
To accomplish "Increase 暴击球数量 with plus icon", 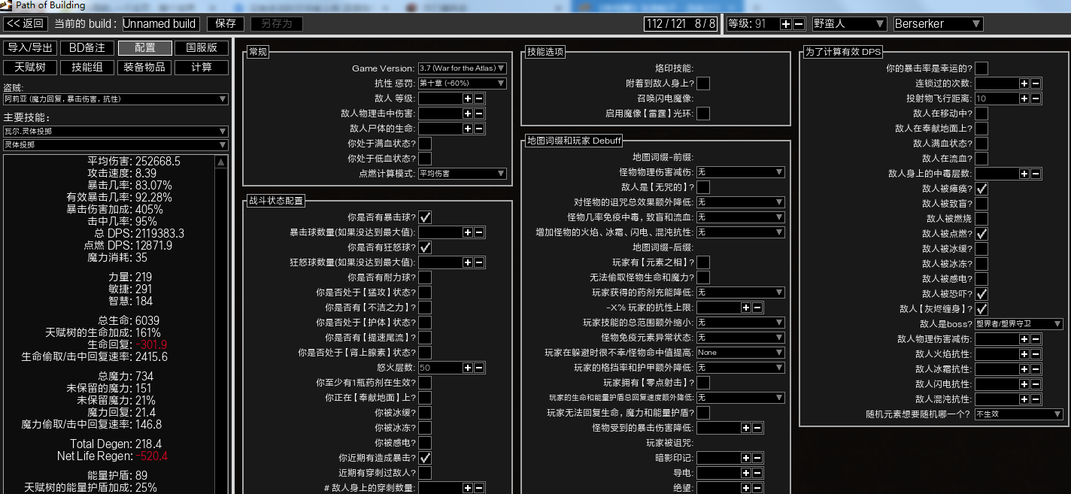I will [467, 233].
